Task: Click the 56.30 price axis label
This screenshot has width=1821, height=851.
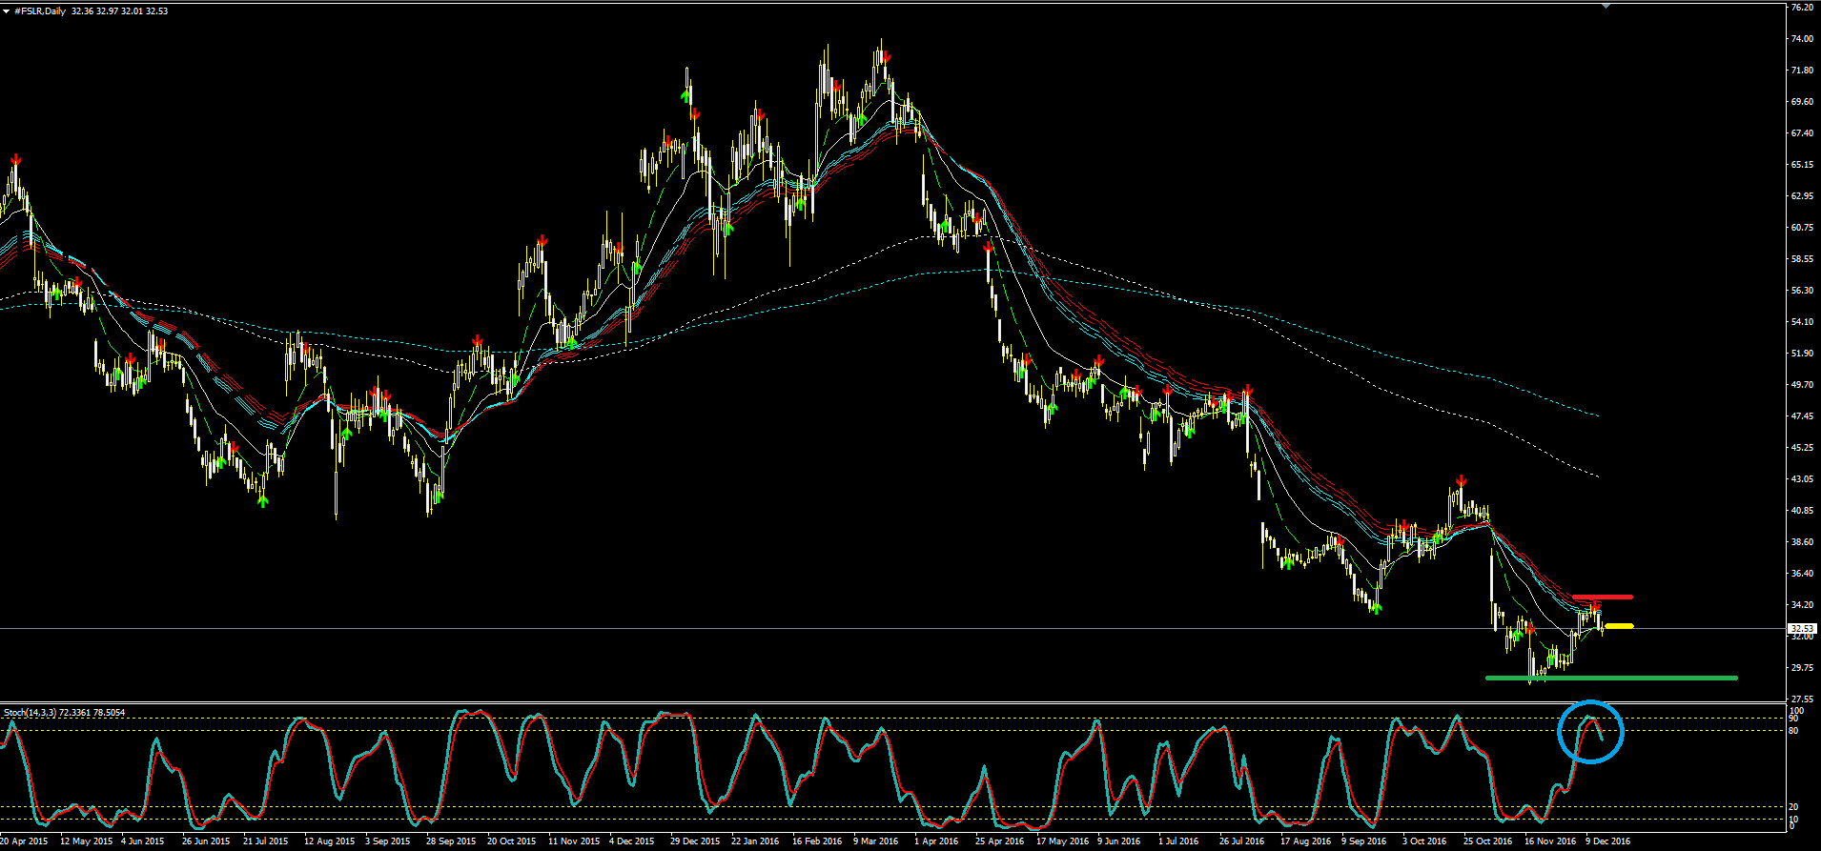Action: pos(1802,291)
